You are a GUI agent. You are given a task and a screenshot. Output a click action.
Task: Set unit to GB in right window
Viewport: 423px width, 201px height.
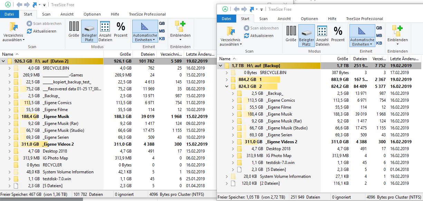tap(379, 28)
